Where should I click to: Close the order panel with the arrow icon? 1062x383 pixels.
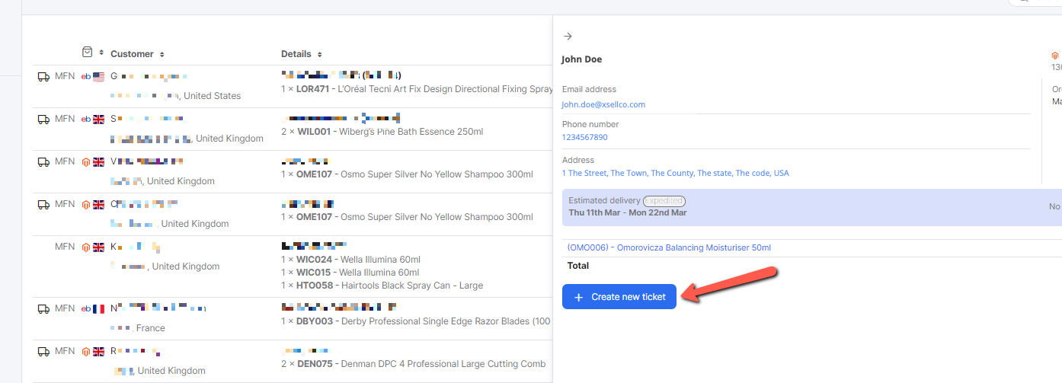click(567, 36)
